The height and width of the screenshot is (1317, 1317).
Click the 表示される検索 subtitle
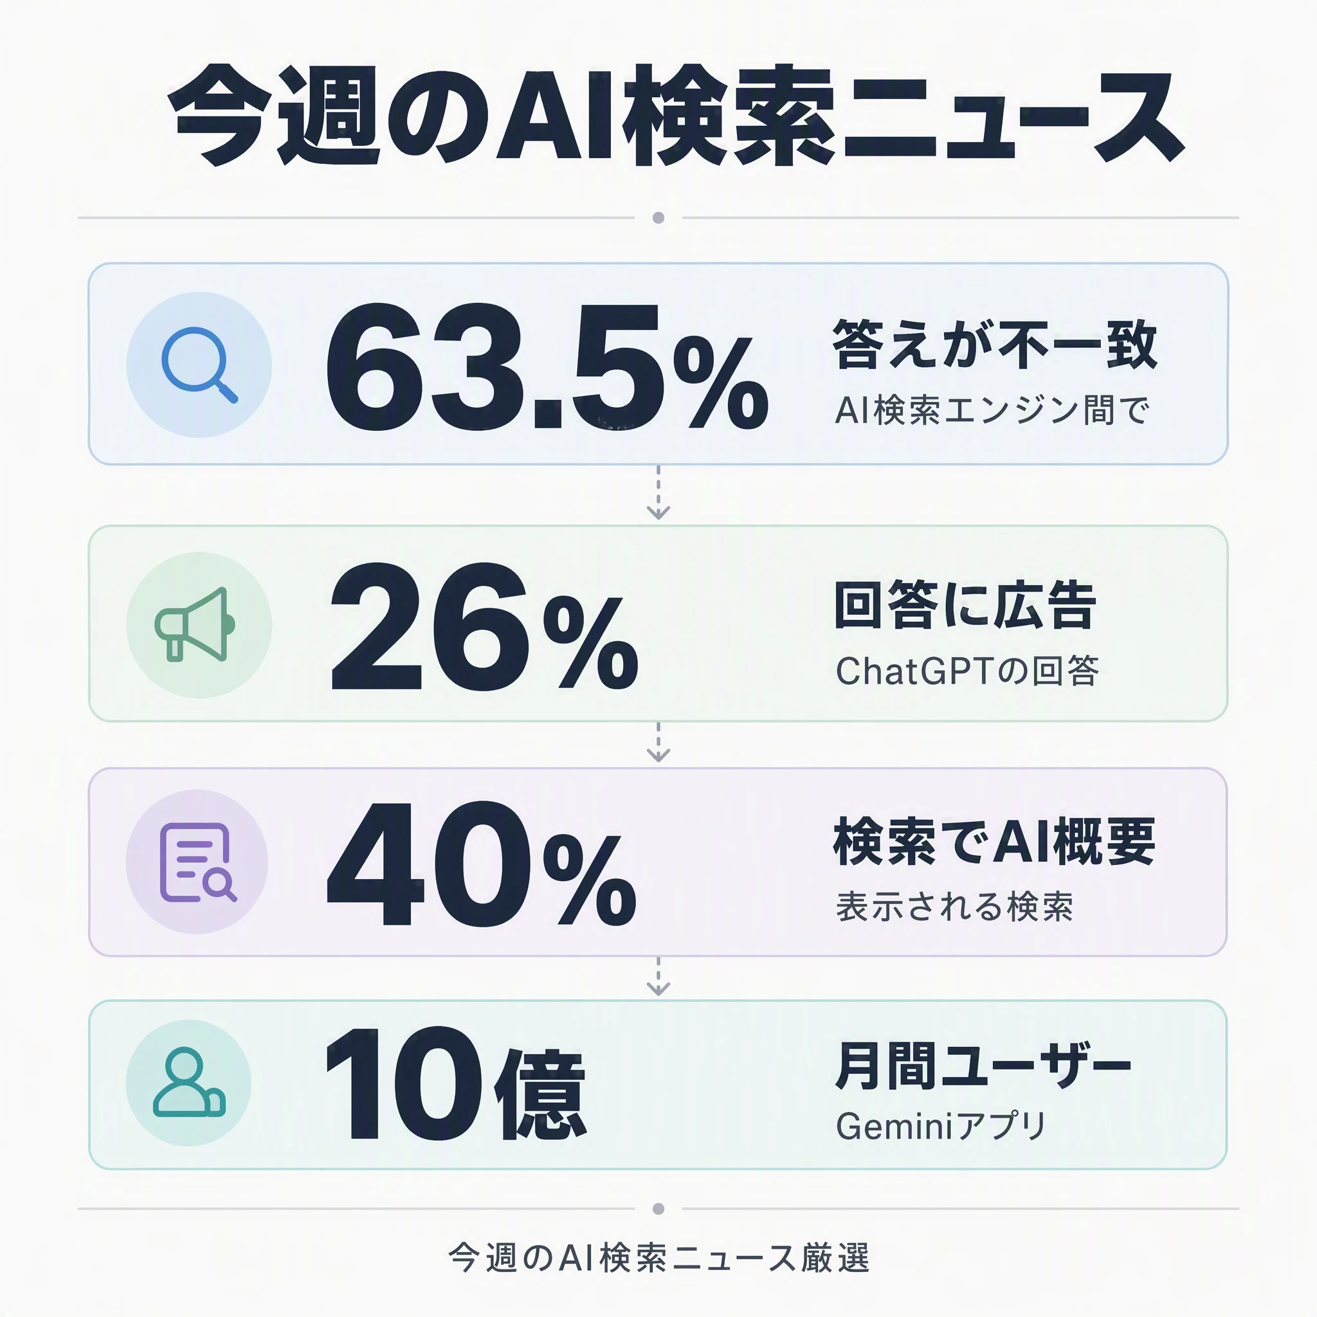pos(954,907)
